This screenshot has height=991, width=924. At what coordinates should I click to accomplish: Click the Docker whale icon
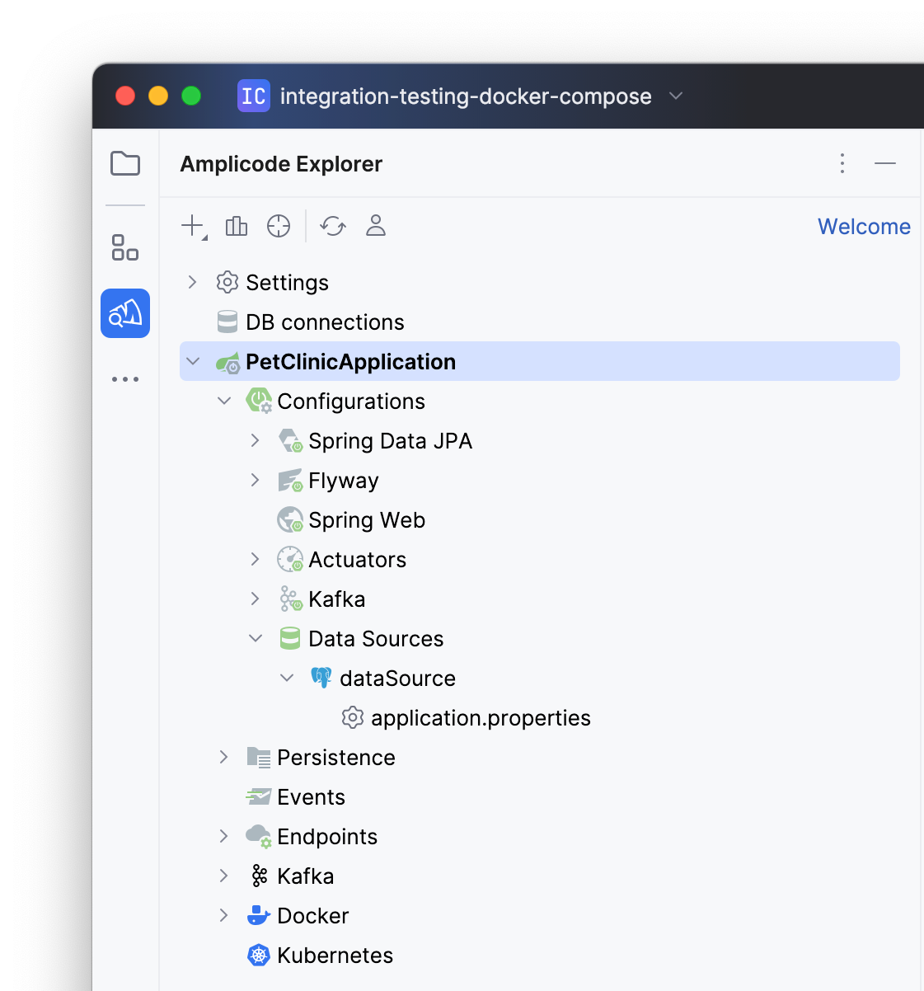(x=259, y=915)
